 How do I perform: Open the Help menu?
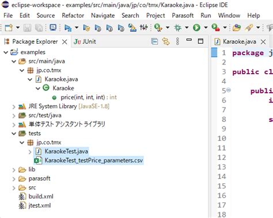tap(253, 16)
